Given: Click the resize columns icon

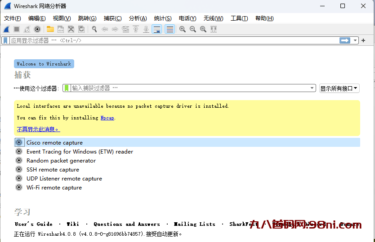Looking at the screenshot, I should click(214, 29).
